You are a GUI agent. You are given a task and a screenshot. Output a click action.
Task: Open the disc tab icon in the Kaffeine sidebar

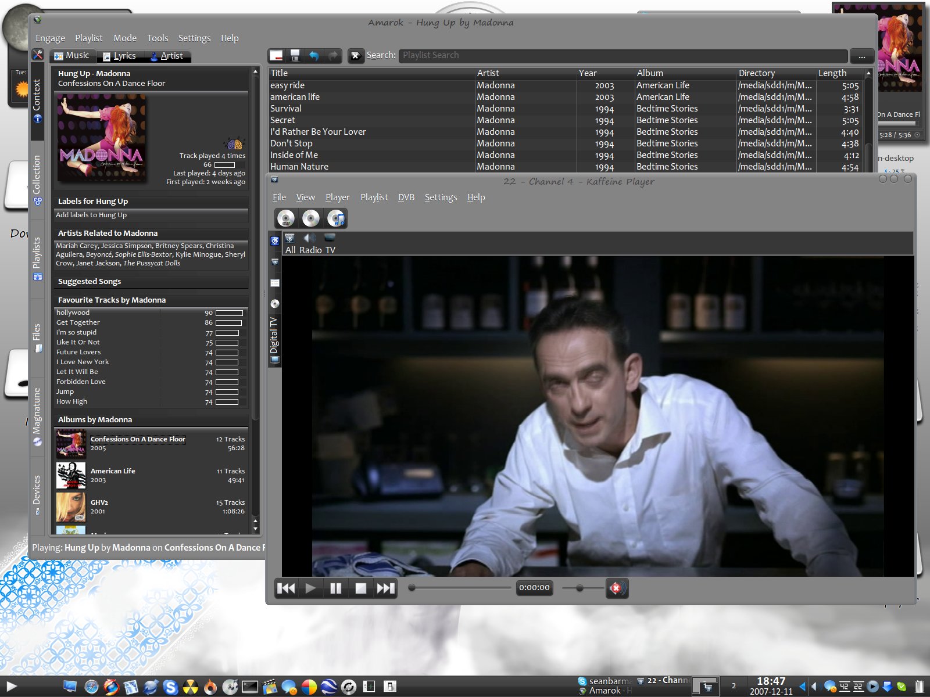point(275,303)
